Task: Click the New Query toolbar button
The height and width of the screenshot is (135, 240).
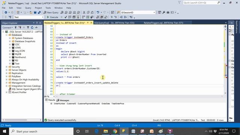Action: tap(51, 12)
